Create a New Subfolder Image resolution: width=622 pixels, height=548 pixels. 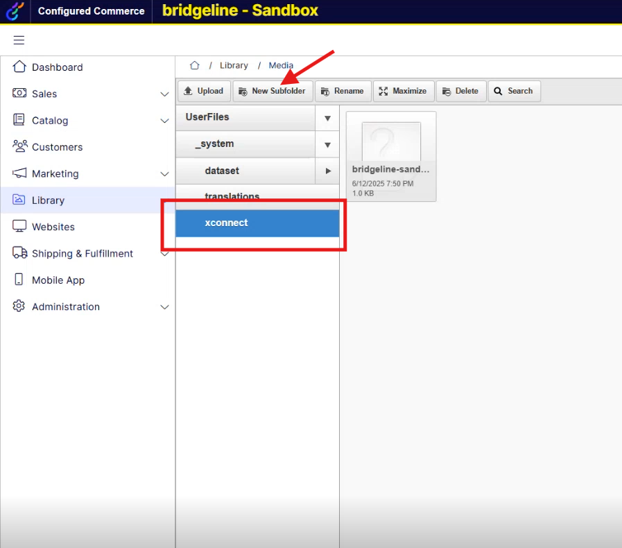coord(273,91)
